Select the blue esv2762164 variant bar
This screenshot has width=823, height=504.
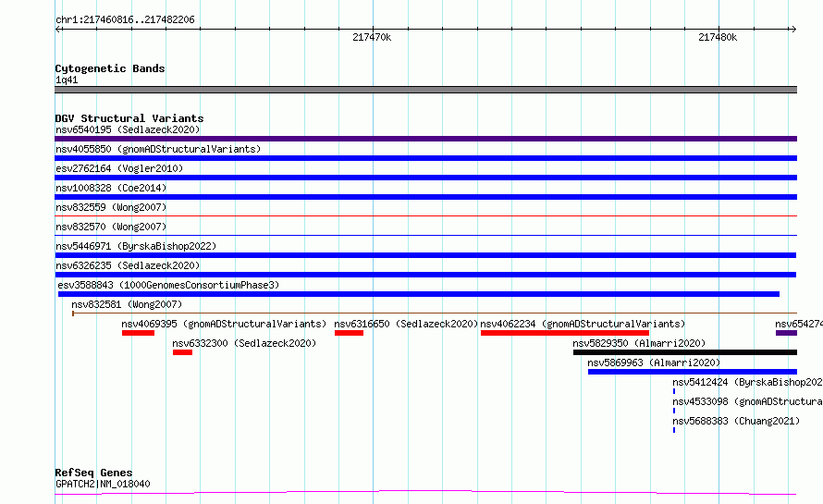point(425,178)
